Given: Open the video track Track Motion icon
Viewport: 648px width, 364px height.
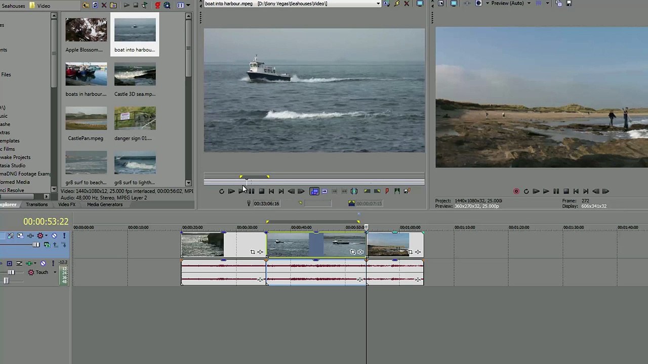Looking at the screenshot, I should click(x=20, y=236).
